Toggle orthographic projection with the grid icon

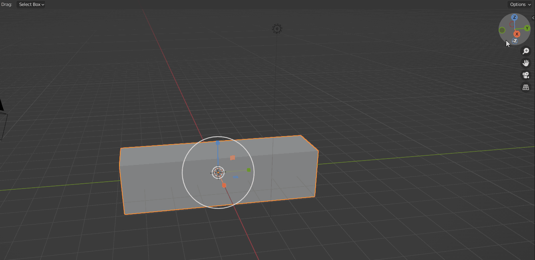[526, 87]
